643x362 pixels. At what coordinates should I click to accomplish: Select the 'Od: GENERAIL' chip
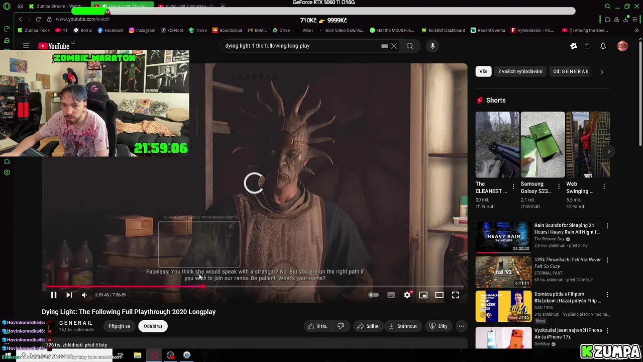571,71
